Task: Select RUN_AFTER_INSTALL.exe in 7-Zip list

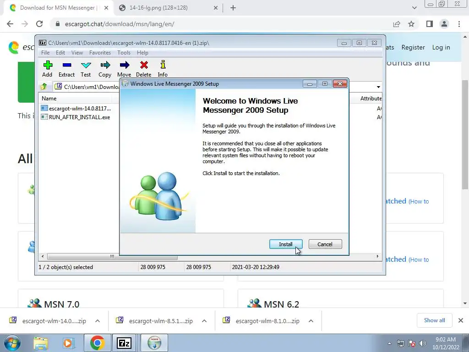Action: click(76, 117)
